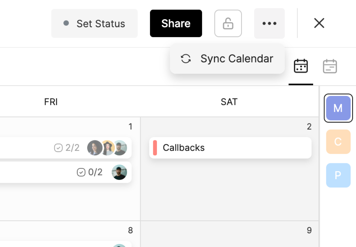Screen dimensions: 356x247
Task: Switch to schedule list calendar view
Action: 330,66
